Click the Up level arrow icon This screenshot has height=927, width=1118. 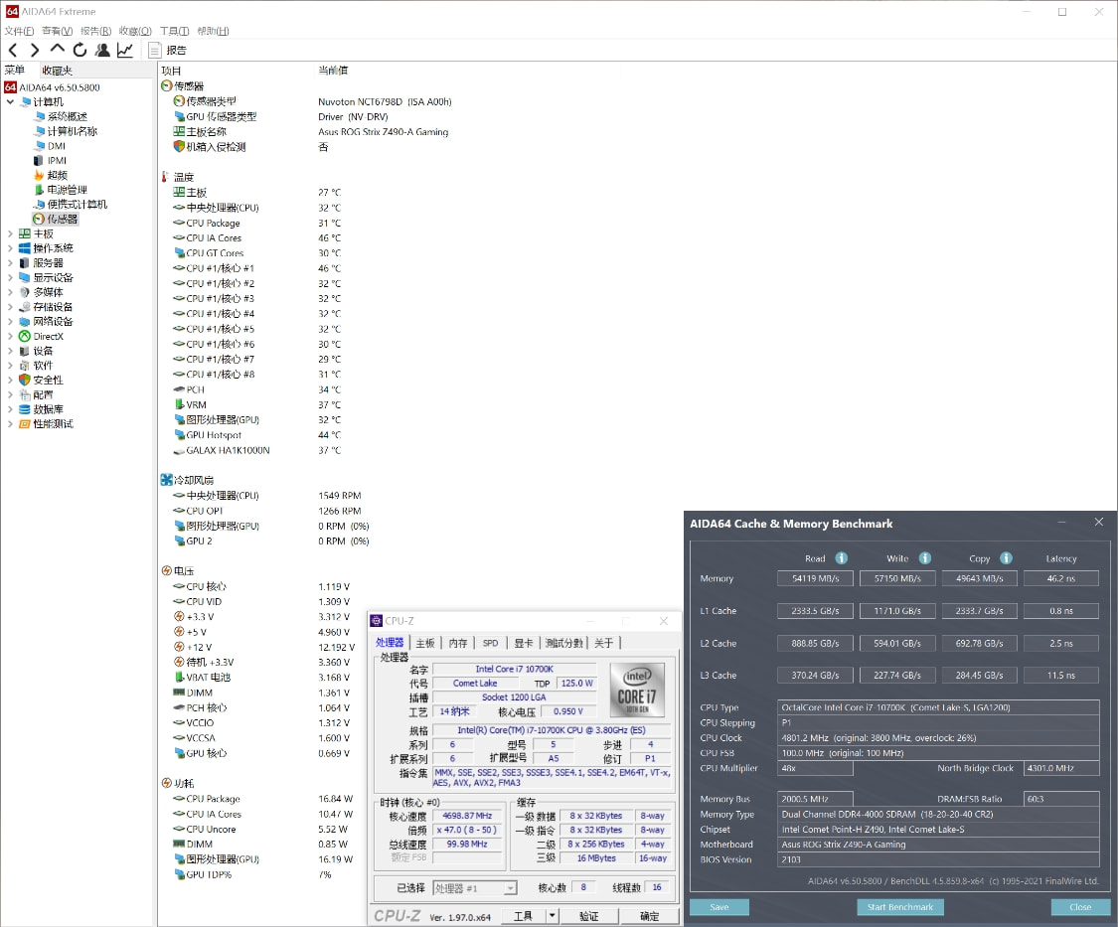click(57, 50)
